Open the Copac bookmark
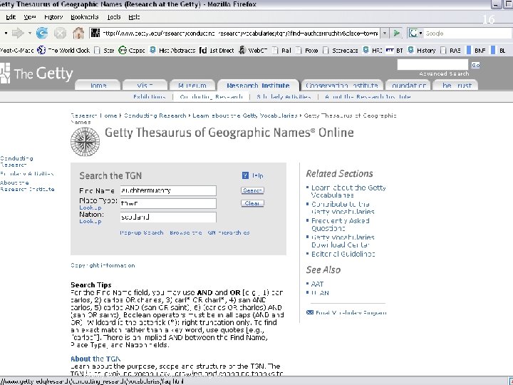513x385 pixels. point(132,51)
